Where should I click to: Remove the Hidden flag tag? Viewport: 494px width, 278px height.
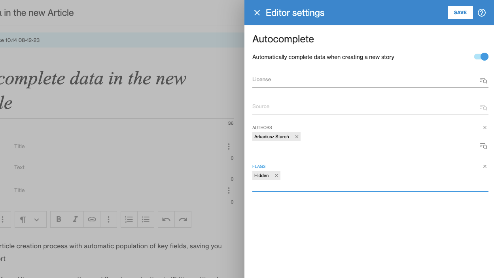[x=276, y=175]
